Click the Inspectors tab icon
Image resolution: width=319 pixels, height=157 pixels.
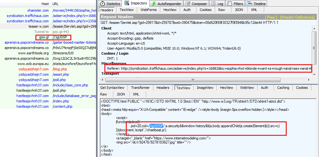(127, 3)
